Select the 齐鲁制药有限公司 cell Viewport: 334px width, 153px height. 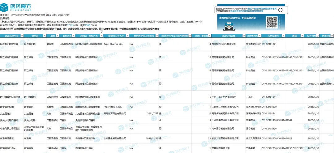(228, 148)
